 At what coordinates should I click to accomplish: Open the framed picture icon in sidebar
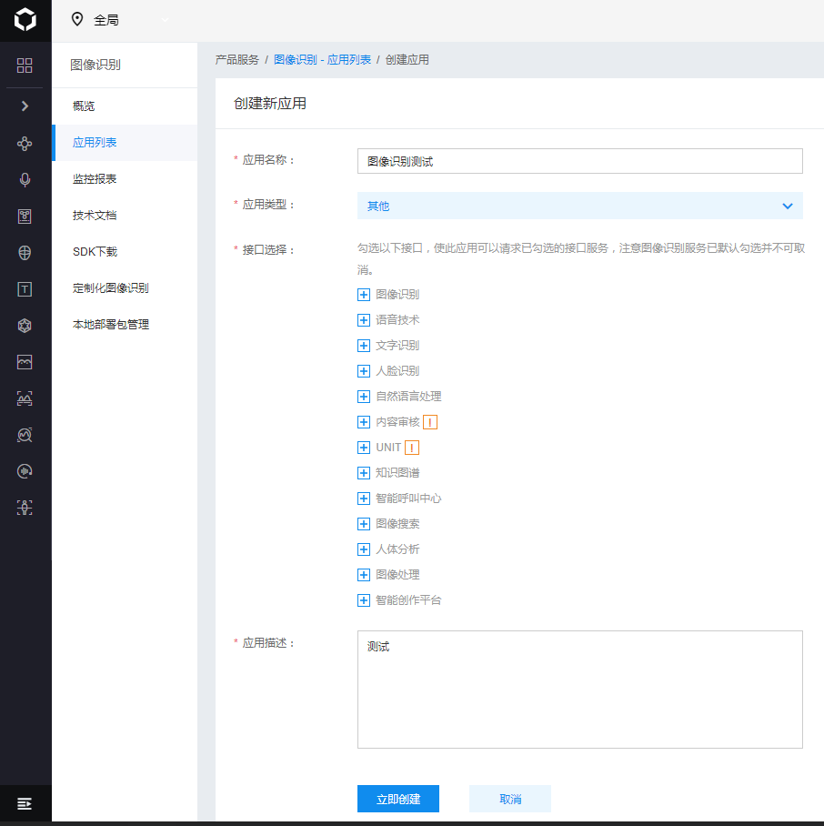coord(25,362)
